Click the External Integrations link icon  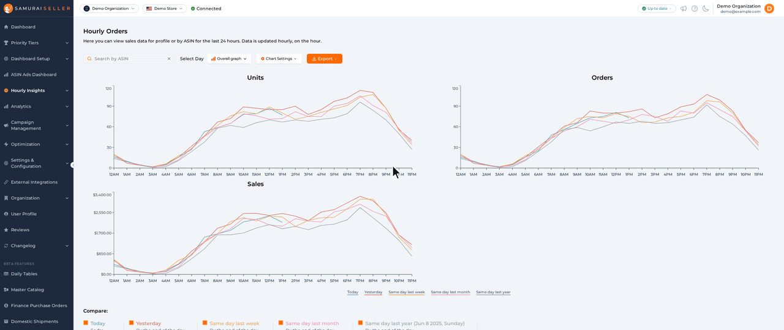pos(6,182)
